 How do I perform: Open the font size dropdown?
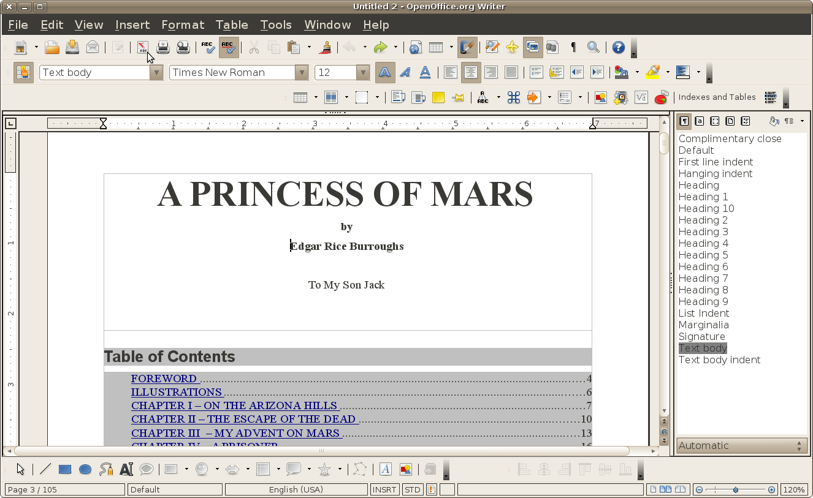(x=362, y=72)
